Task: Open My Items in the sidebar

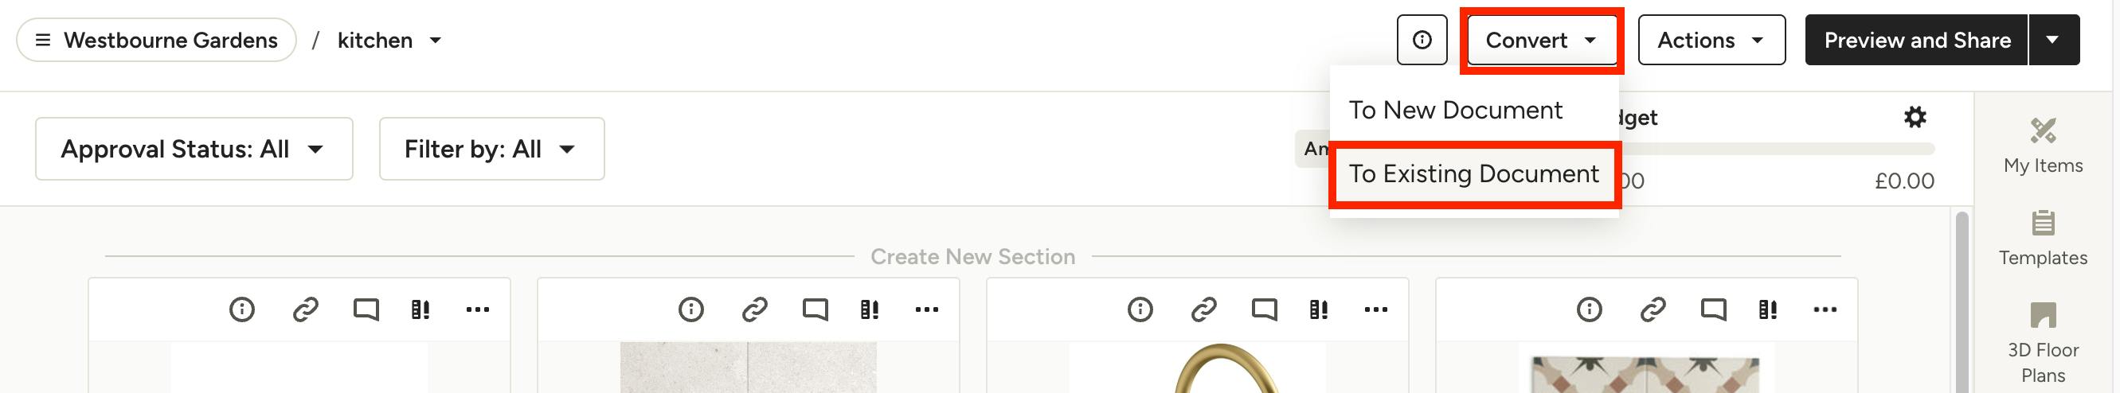Action: 2043,145
